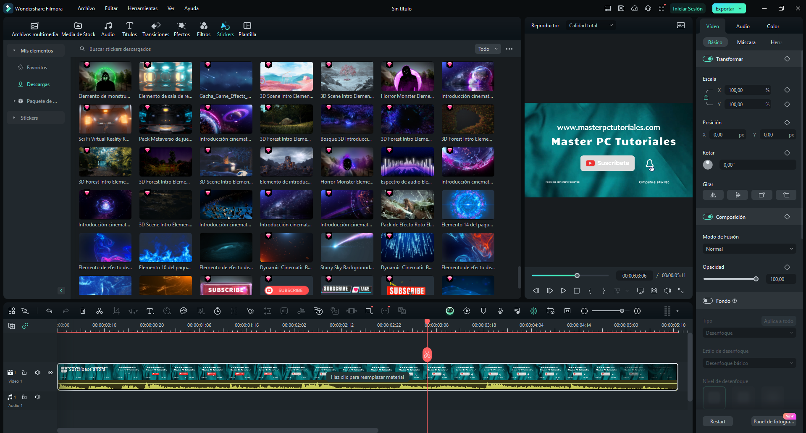Viewport: 806px width, 433px height.
Task: Expand the Exportar dropdown arrow
Action: click(740, 8)
